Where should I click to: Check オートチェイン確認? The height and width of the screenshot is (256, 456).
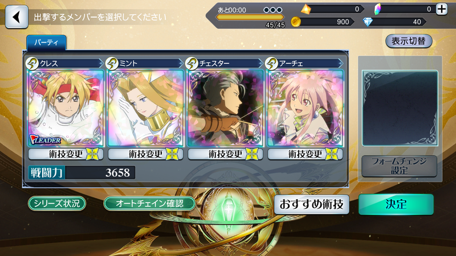pyautogui.click(x=149, y=204)
